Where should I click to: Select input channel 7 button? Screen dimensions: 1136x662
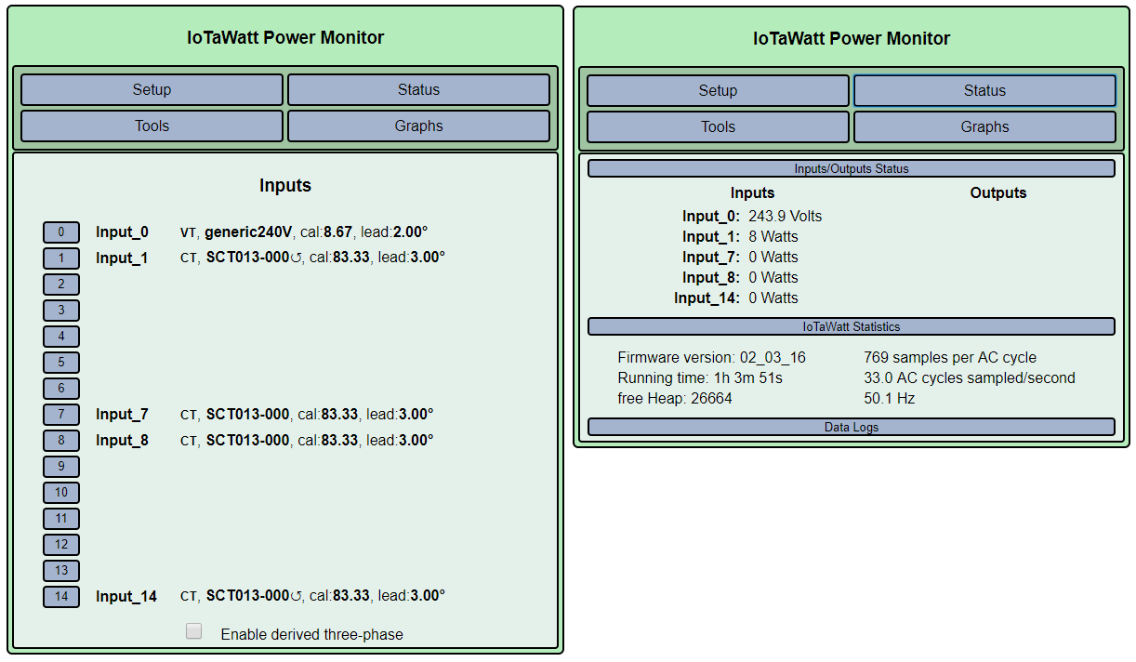[61, 415]
